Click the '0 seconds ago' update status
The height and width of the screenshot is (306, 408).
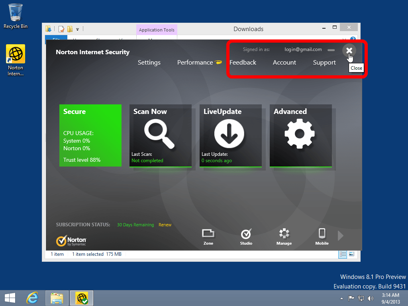pos(217,161)
